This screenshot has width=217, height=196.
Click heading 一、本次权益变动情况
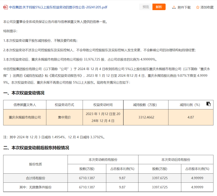point(24,93)
